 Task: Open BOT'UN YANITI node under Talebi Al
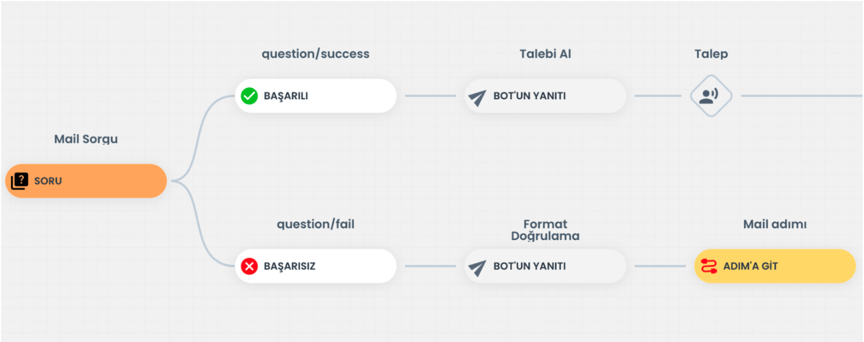[545, 96]
